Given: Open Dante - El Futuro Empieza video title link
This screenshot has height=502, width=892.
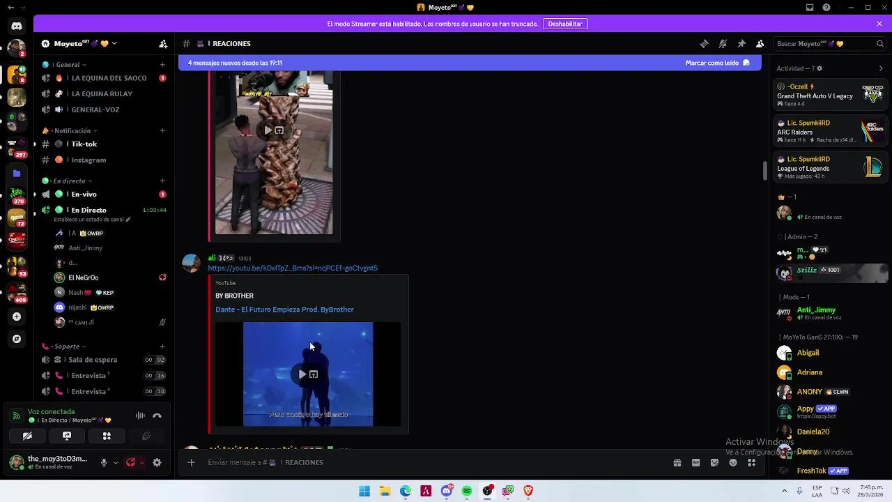Looking at the screenshot, I should tap(284, 310).
